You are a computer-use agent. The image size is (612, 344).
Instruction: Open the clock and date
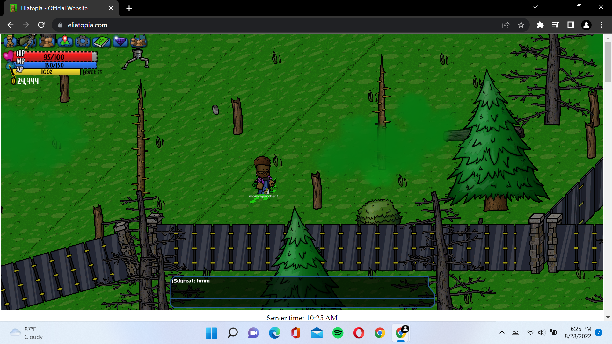click(x=578, y=333)
